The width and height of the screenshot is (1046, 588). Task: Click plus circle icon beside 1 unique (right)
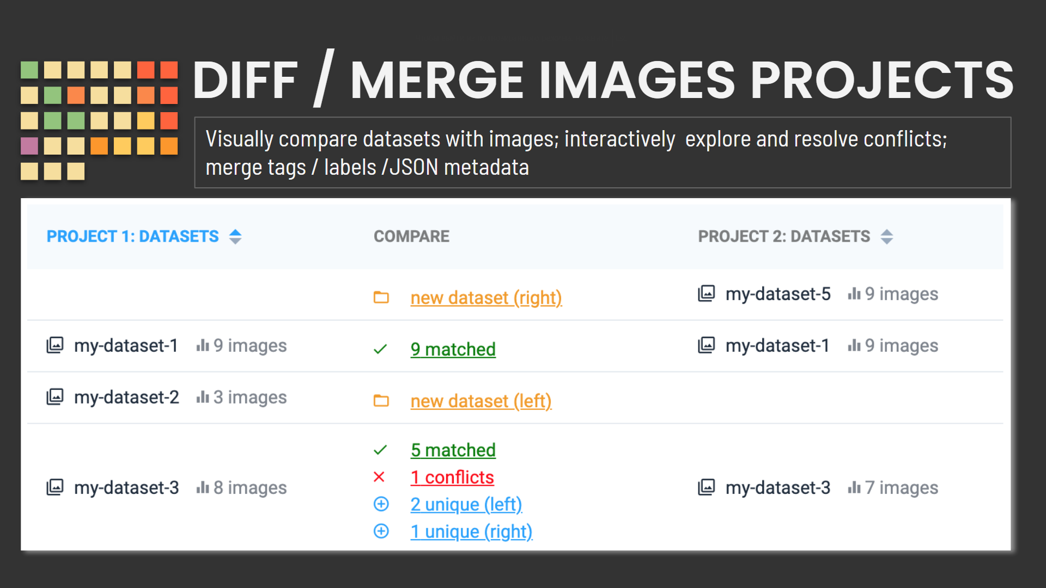[381, 531]
